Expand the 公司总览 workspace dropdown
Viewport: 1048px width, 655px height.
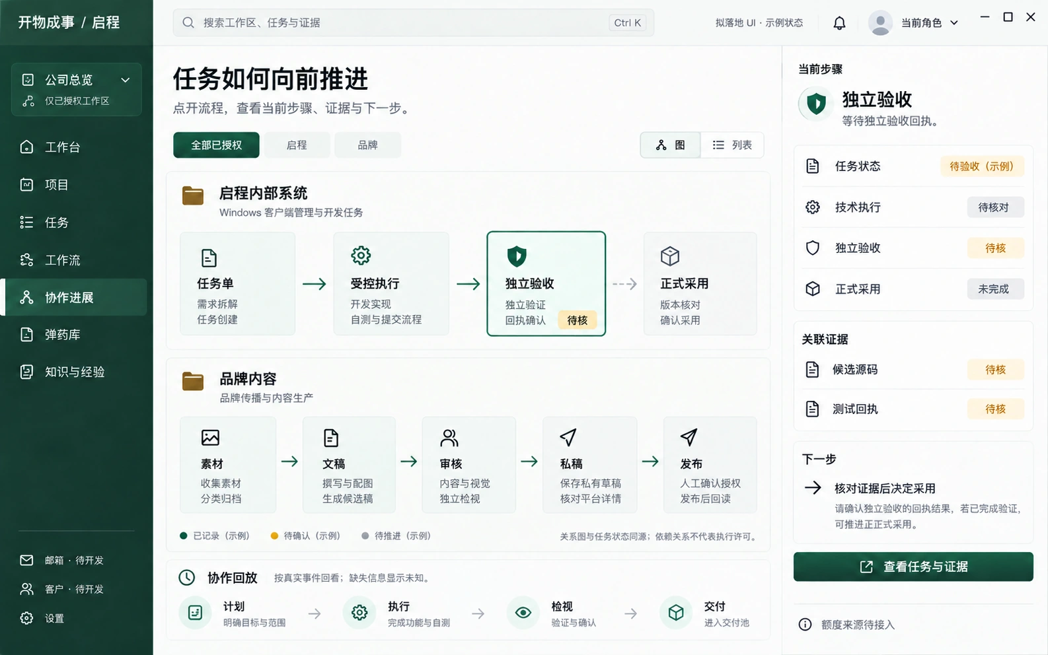point(77,89)
